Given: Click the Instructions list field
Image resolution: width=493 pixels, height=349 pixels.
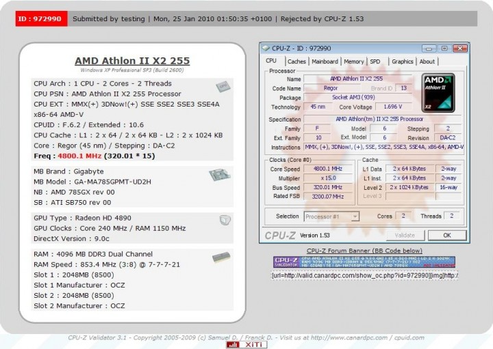Looking at the screenshot, I should (383, 147).
